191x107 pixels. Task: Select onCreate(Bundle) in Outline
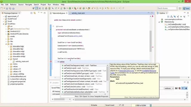pos(177,24)
